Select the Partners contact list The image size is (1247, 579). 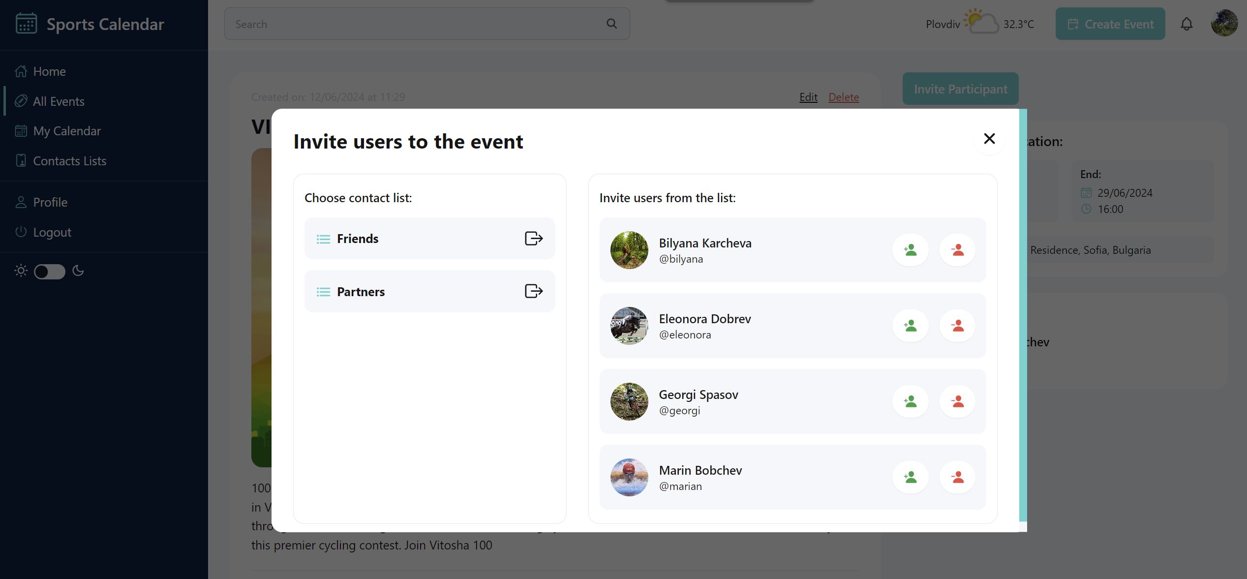pyautogui.click(x=361, y=291)
